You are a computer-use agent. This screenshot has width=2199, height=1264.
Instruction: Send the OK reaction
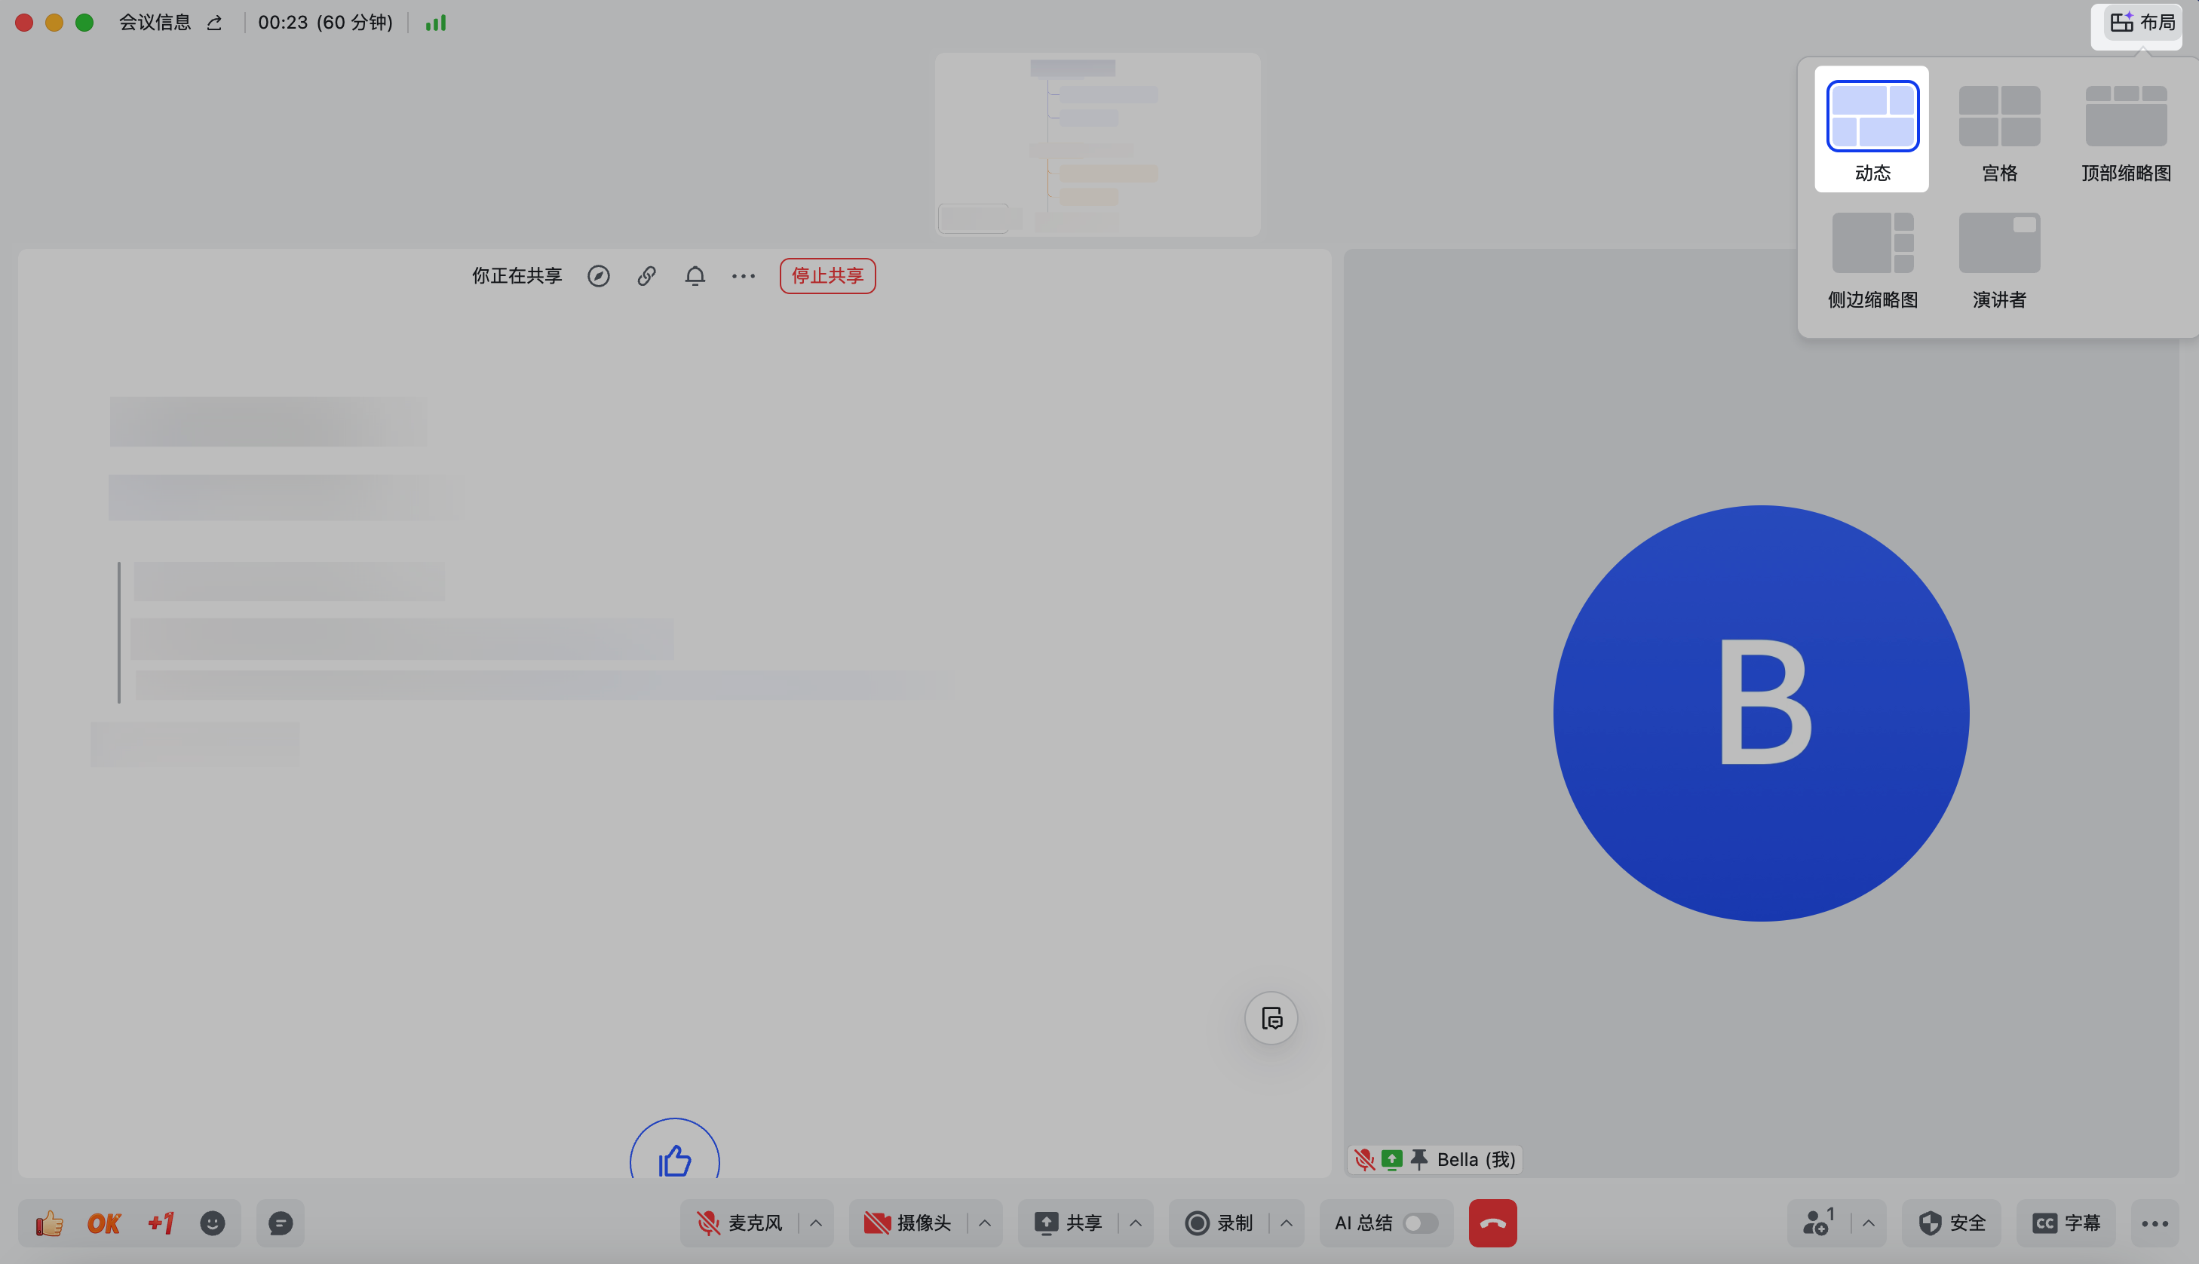pos(104,1223)
